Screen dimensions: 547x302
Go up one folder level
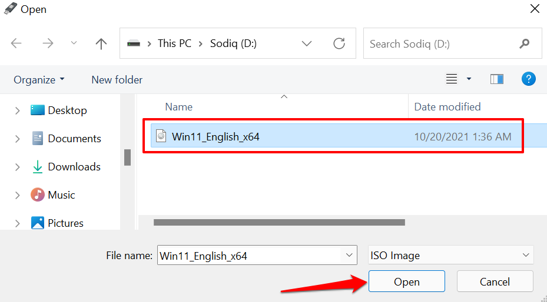coord(101,43)
